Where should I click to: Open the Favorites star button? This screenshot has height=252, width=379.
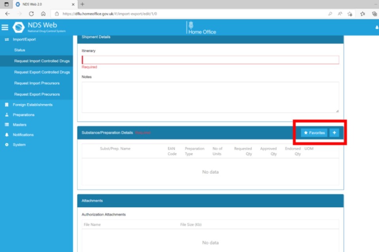point(314,133)
